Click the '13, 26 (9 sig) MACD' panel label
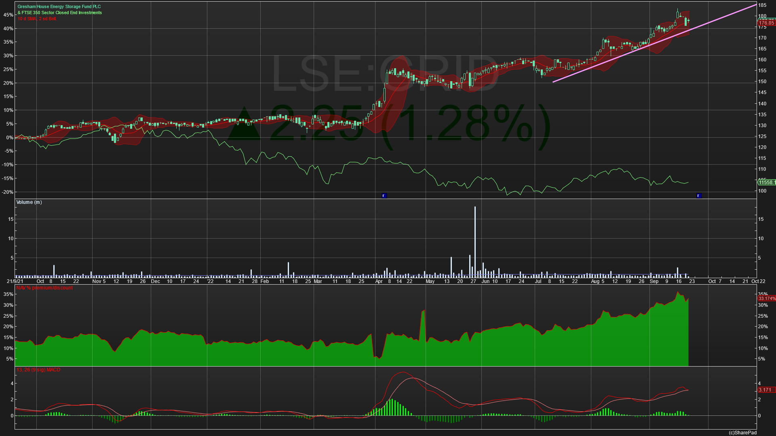Screen dimensions: 776x436 [38, 370]
